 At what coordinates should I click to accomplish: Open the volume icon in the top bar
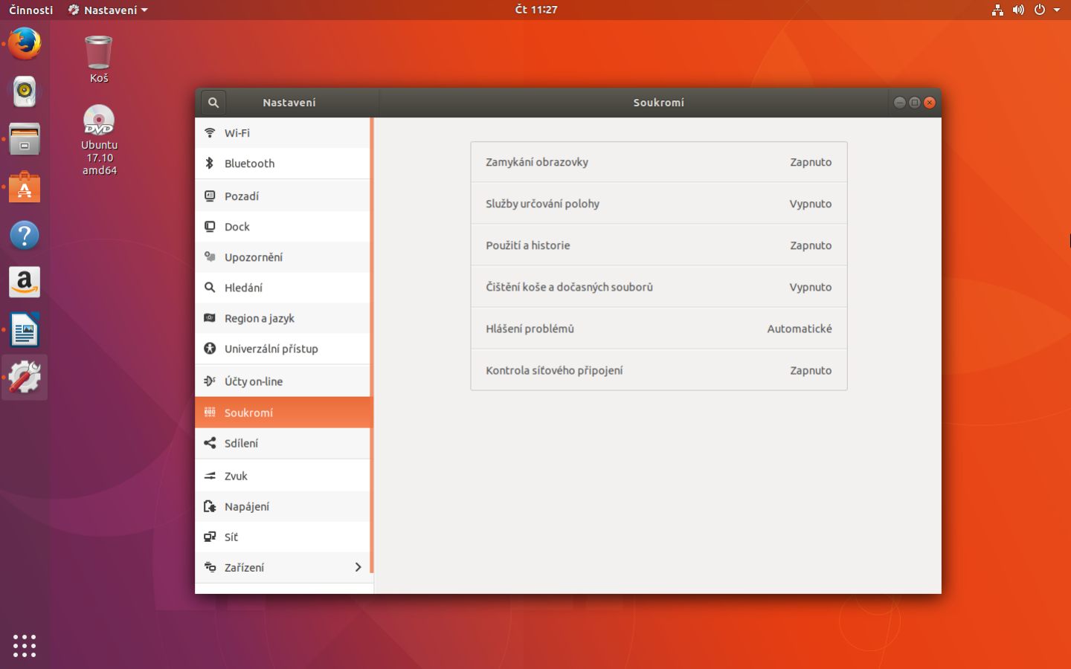tap(1018, 10)
